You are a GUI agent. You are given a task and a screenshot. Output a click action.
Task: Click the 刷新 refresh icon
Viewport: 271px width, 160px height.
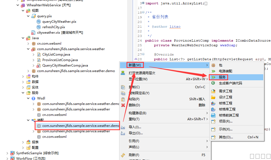[x=123, y=155]
